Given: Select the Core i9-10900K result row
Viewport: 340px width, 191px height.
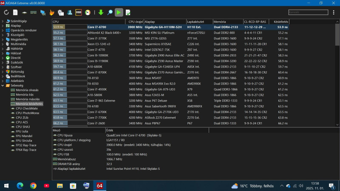Looking at the screenshot, I should (x=171, y=56).
